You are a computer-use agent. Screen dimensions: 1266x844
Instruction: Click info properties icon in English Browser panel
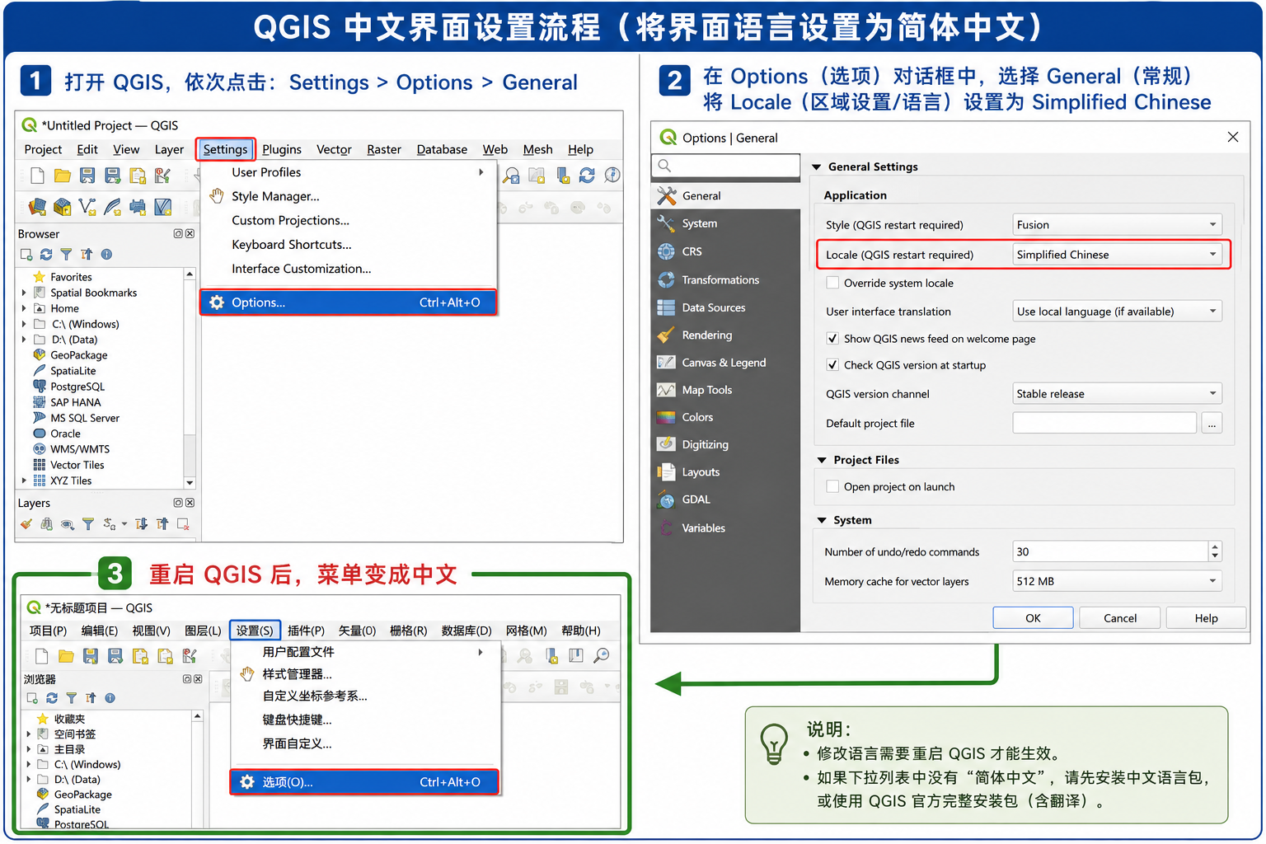[106, 255]
